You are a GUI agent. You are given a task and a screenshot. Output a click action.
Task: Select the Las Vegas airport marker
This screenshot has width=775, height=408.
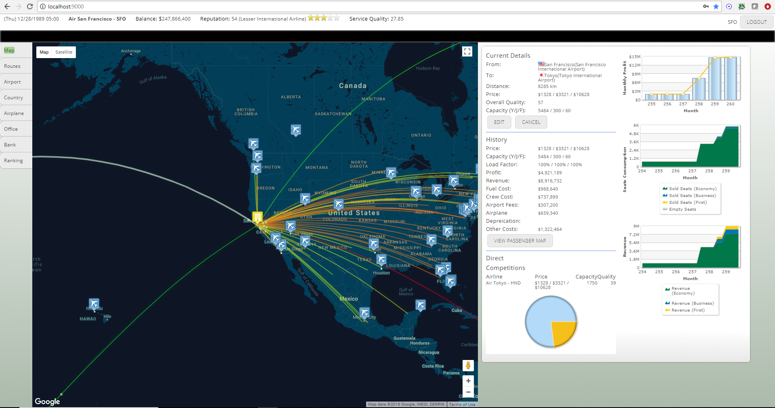[291, 226]
